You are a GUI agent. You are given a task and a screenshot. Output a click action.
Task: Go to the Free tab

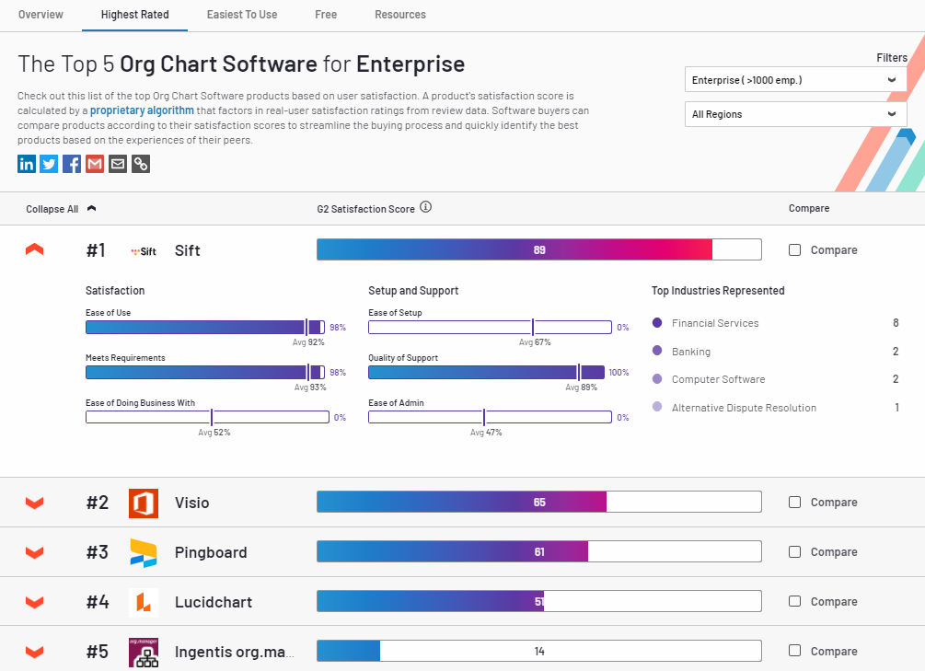click(326, 15)
